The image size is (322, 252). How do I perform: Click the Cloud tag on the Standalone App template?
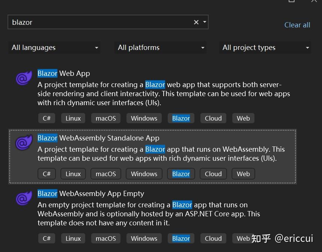click(213, 174)
